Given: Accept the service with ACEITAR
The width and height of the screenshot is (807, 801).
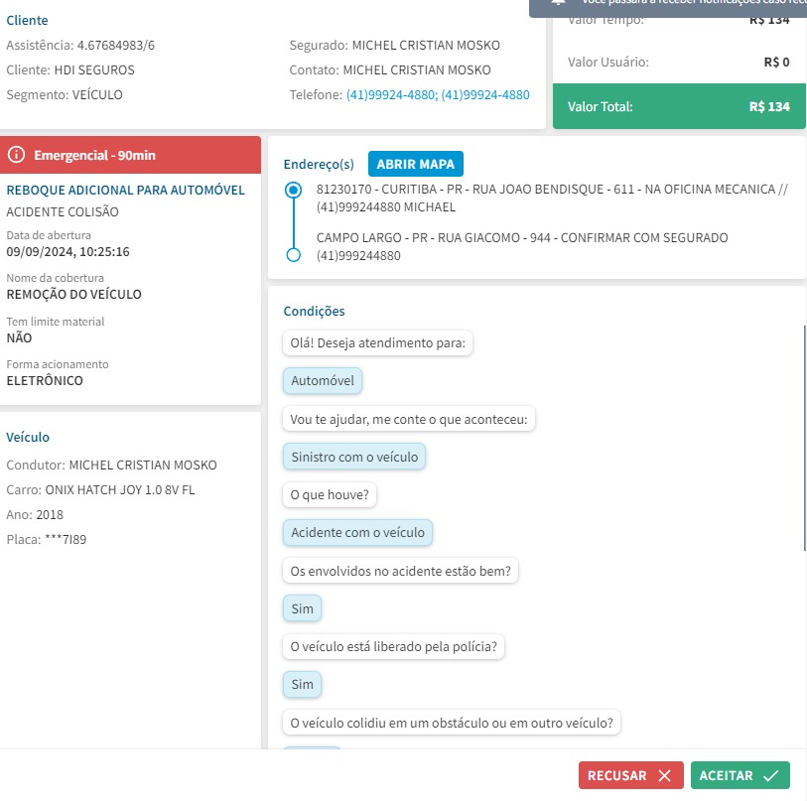Looking at the screenshot, I should 740,775.
